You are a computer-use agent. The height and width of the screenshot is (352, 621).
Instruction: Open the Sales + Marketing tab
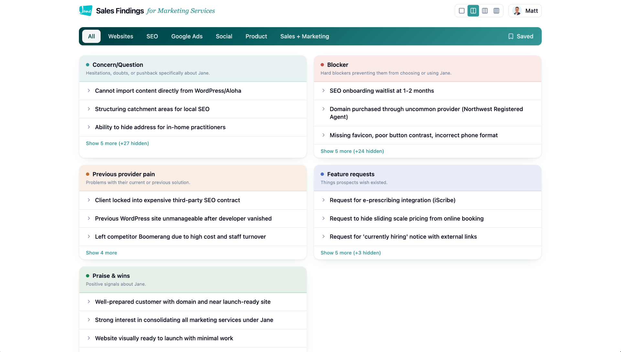[x=305, y=36]
